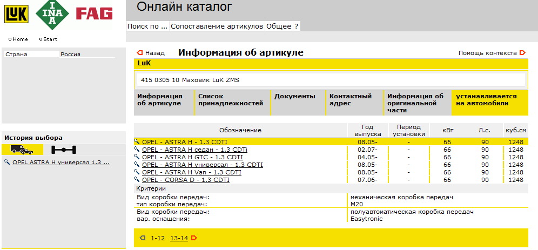Click the wrench icon for ASTRA H Van row

[137, 172]
